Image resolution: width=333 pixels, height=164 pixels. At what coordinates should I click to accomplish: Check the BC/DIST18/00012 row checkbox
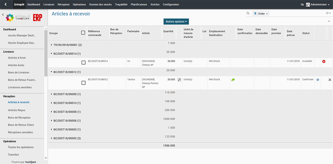pos(84,83)
